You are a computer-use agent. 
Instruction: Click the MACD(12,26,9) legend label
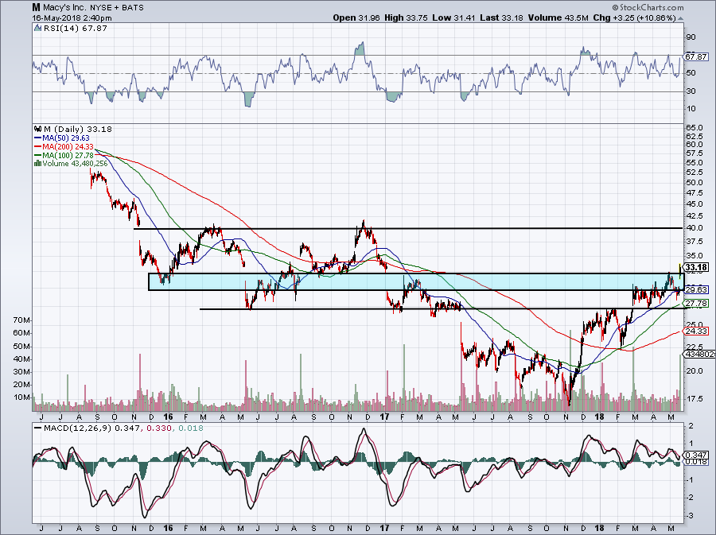click(76, 428)
